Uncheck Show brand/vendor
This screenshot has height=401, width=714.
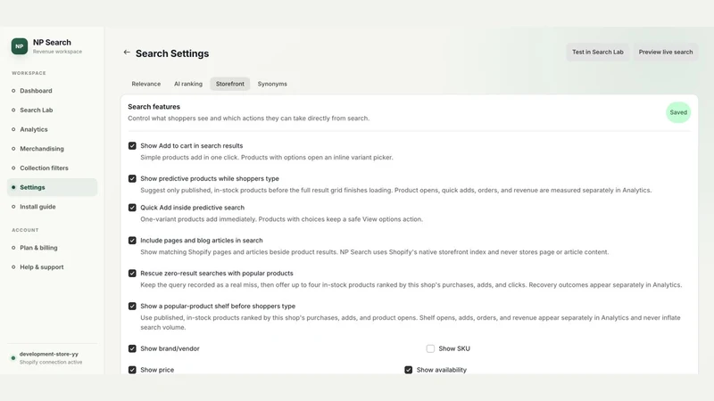pos(132,348)
